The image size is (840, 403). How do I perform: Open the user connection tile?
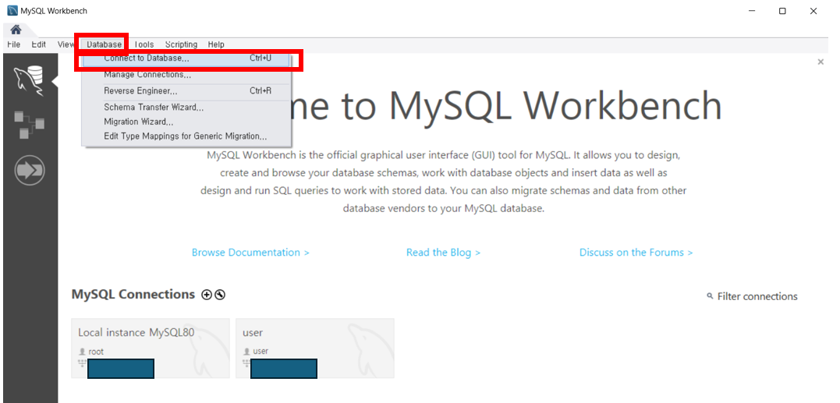coord(315,348)
